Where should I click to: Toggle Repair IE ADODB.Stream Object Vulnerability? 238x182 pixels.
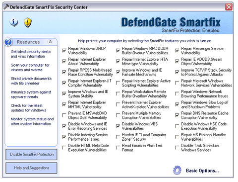click(x=177, y=61)
